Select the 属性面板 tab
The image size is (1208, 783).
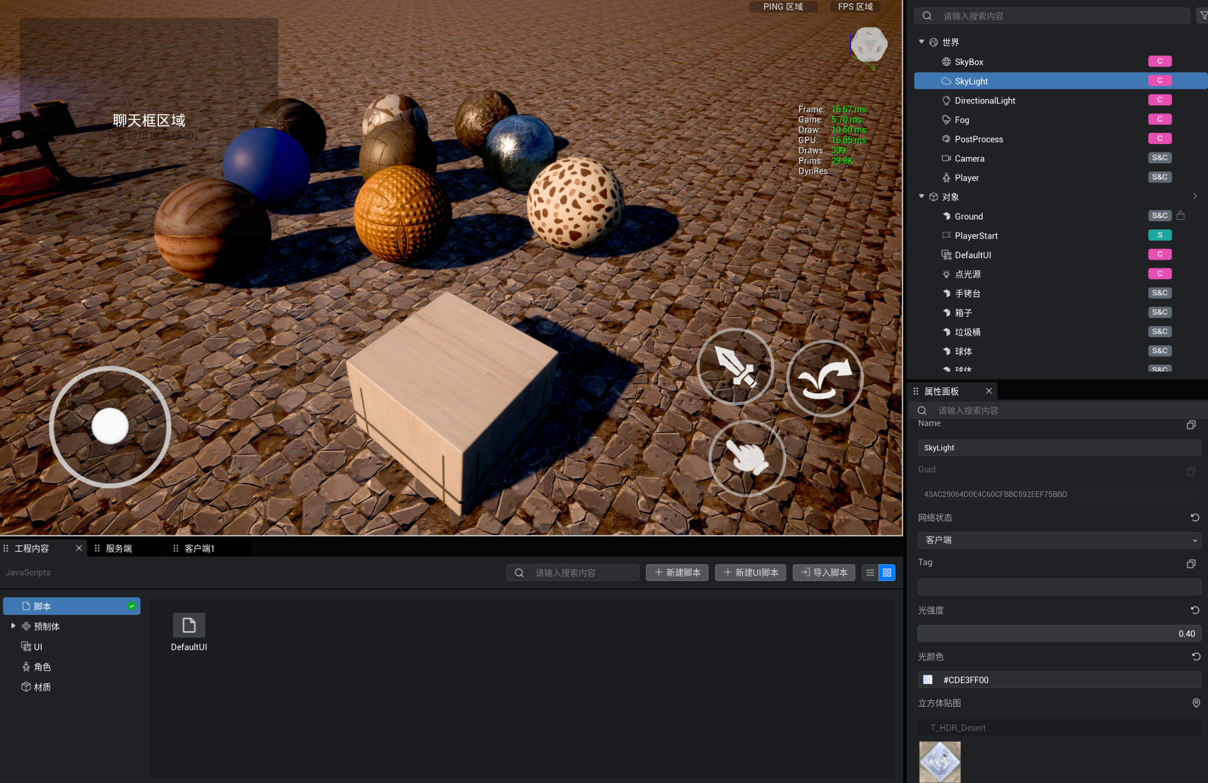coord(941,391)
